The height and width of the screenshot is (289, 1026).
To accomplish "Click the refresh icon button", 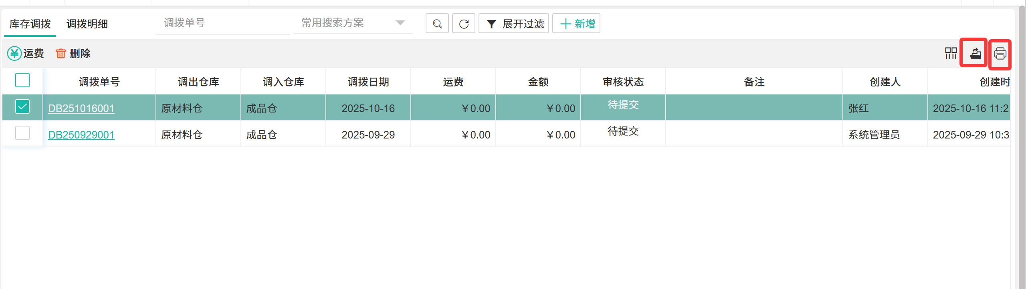I will [464, 24].
